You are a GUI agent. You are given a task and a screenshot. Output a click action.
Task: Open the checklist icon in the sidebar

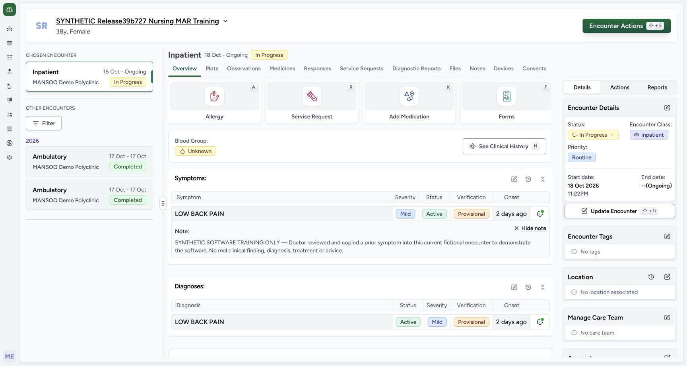click(x=10, y=57)
